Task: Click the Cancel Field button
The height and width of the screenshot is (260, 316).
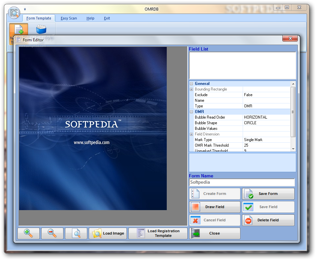Action: pyautogui.click(x=215, y=220)
